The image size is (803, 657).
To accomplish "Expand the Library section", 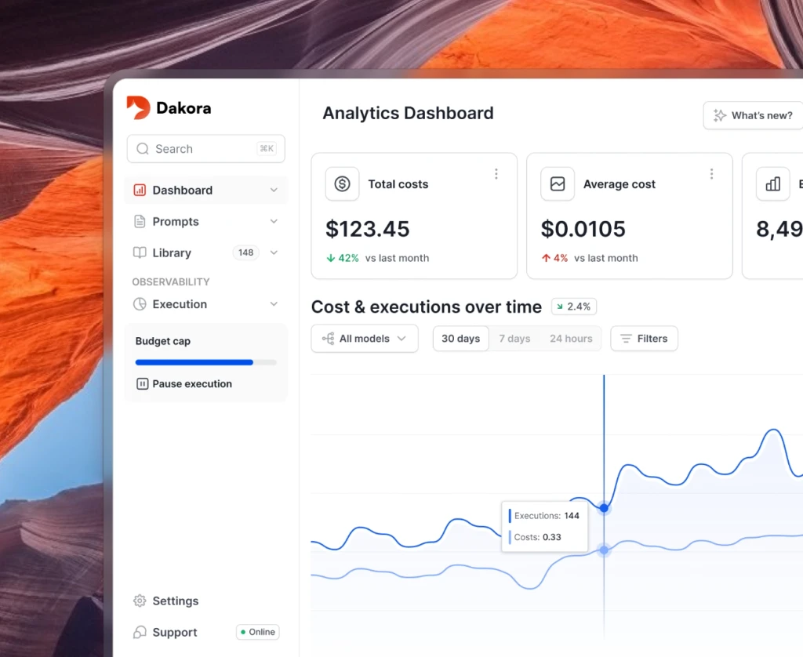I will click(x=274, y=252).
